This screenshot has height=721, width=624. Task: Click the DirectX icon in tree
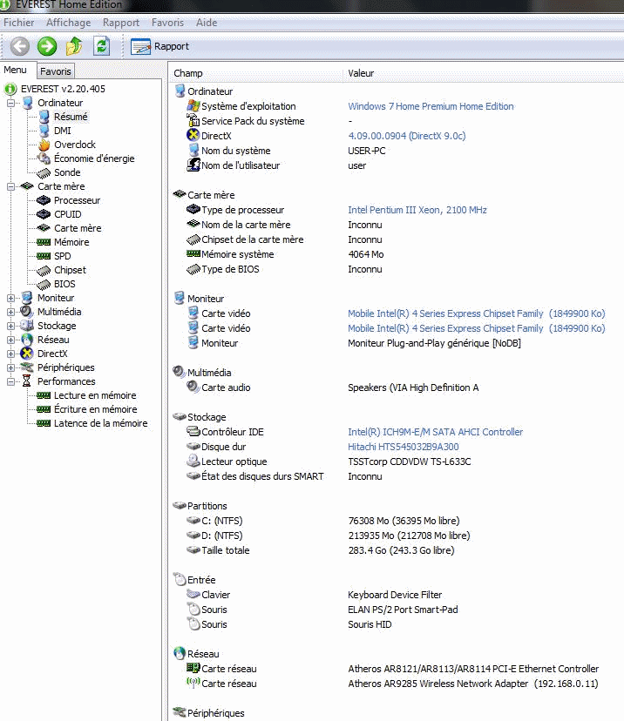(x=27, y=354)
